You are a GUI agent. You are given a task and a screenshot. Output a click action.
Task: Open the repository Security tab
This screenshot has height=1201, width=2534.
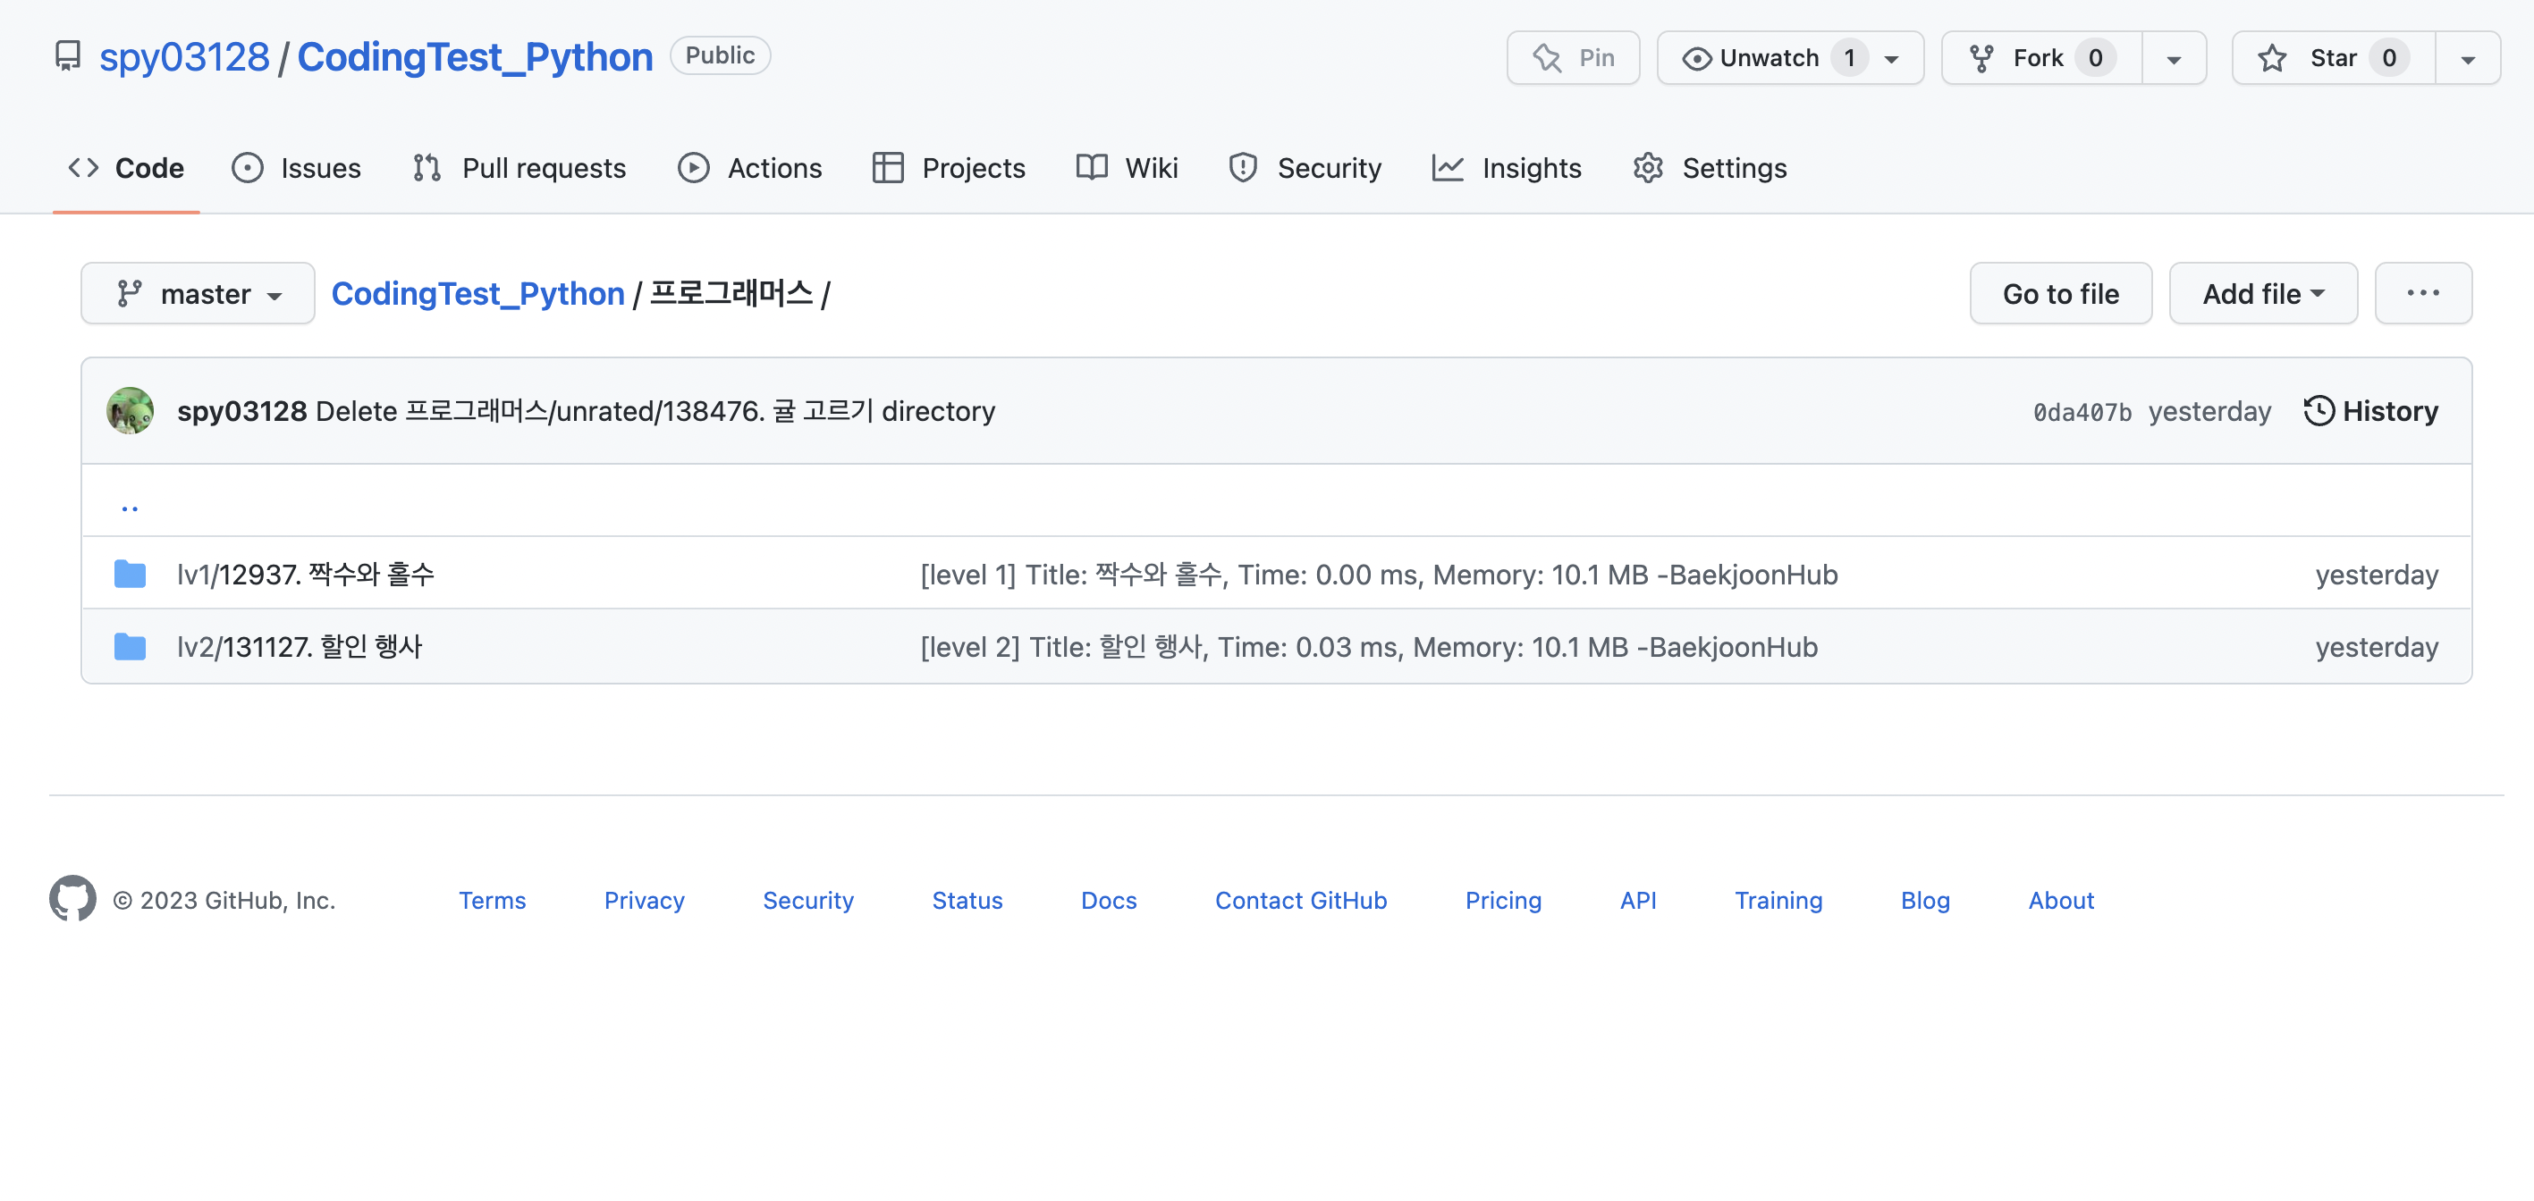tap(1305, 168)
